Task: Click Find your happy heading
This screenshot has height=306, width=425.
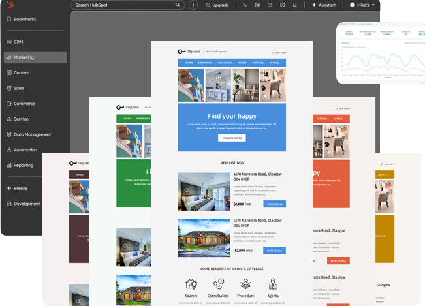Action: (232, 116)
